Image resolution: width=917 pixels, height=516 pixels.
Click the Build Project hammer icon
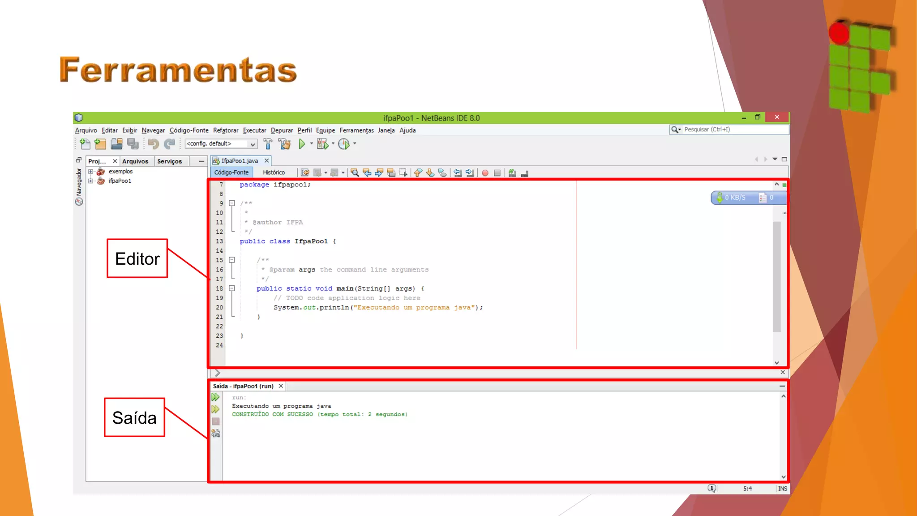coord(268,144)
